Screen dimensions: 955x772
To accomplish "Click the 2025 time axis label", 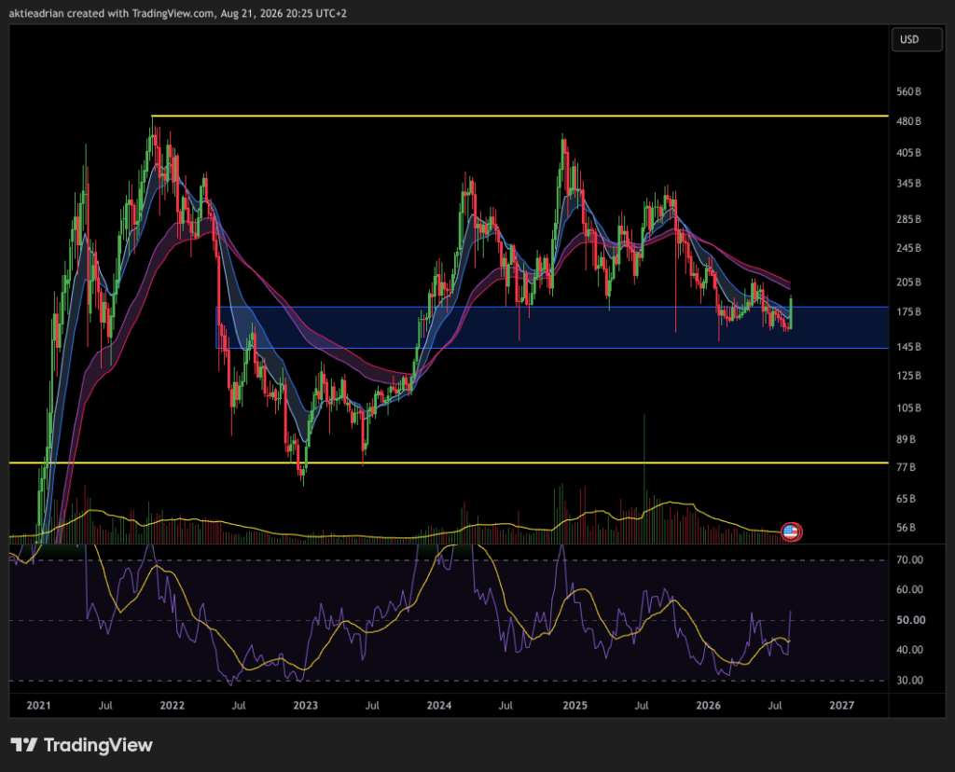I will [574, 706].
